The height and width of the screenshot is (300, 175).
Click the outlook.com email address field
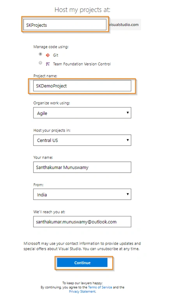tap(82, 222)
